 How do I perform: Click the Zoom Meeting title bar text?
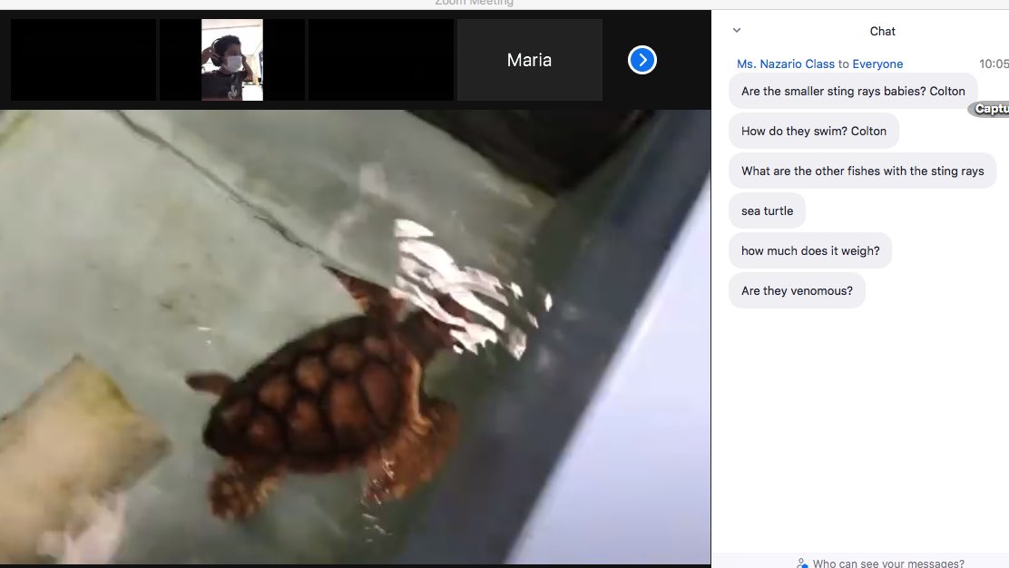point(473,3)
